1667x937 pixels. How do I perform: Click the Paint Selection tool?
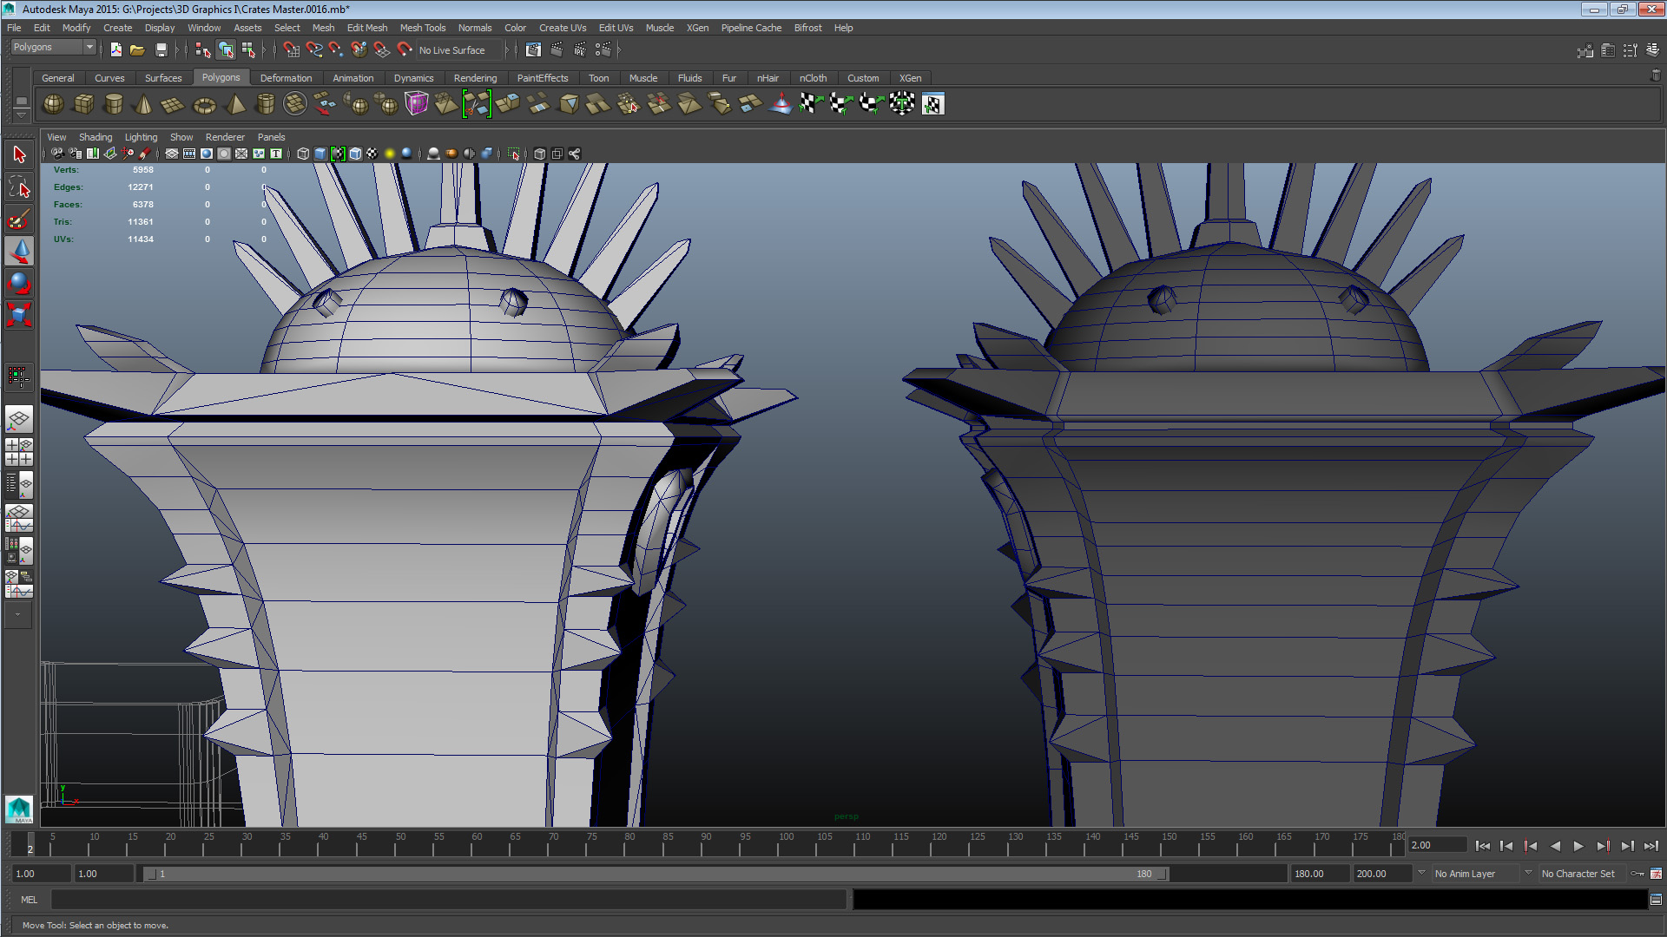coord(19,220)
